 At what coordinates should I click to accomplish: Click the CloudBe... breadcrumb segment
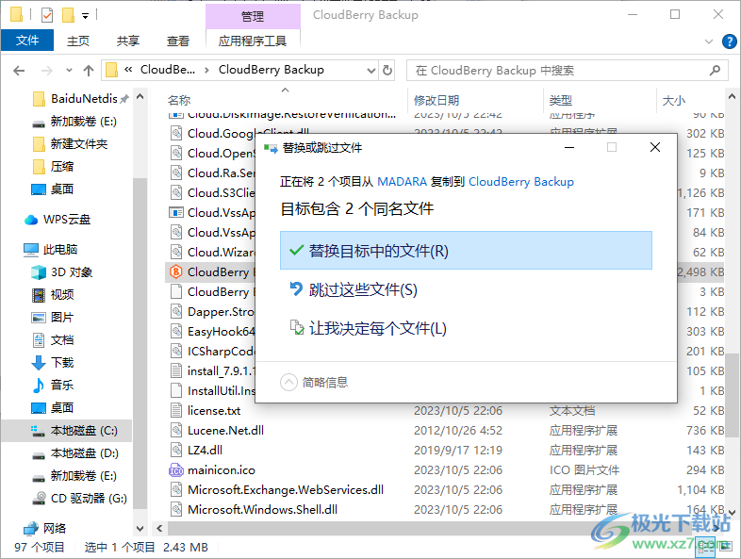tap(167, 70)
